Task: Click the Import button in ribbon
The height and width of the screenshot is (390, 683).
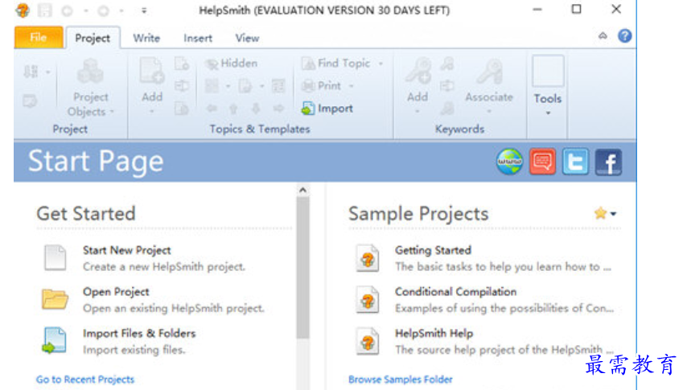Action: 327,109
